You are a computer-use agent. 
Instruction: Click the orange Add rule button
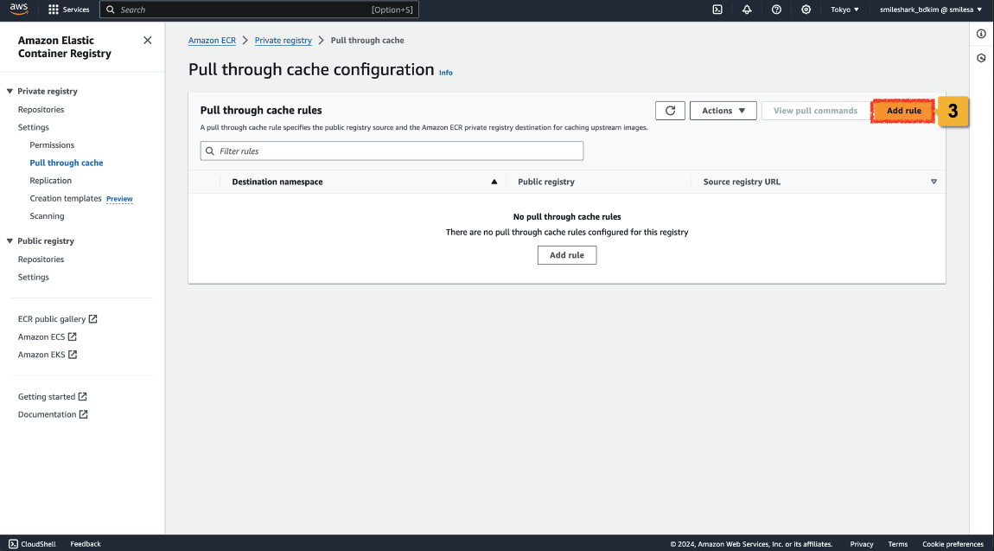point(903,111)
